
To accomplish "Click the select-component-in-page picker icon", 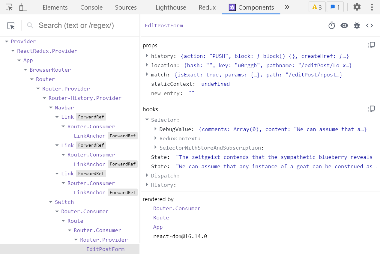I will [x=11, y=26].
